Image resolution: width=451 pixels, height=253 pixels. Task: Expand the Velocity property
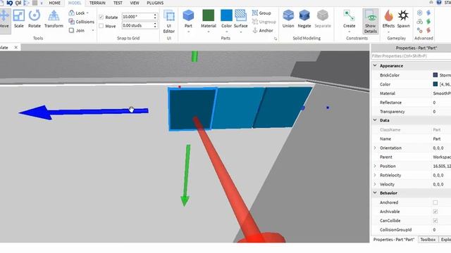(x=375, y=184)
